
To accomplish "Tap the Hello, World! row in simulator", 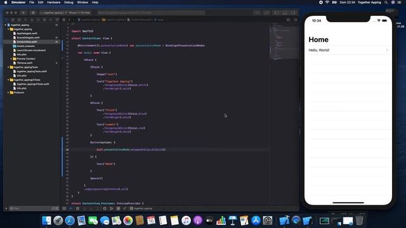I will click(x=348, y=50).
